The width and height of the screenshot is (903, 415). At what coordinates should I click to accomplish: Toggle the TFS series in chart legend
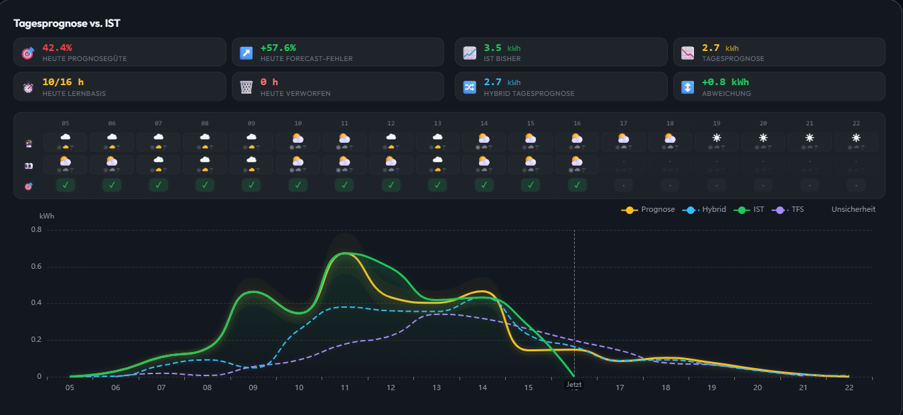click(x=788, y=210)
